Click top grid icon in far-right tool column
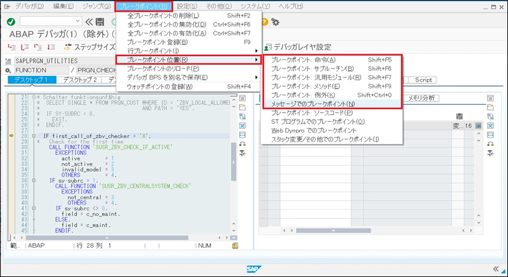 [490, 98]
